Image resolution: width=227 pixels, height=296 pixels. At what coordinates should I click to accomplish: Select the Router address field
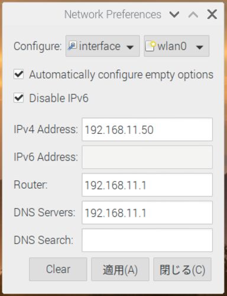tap(147, 185)
